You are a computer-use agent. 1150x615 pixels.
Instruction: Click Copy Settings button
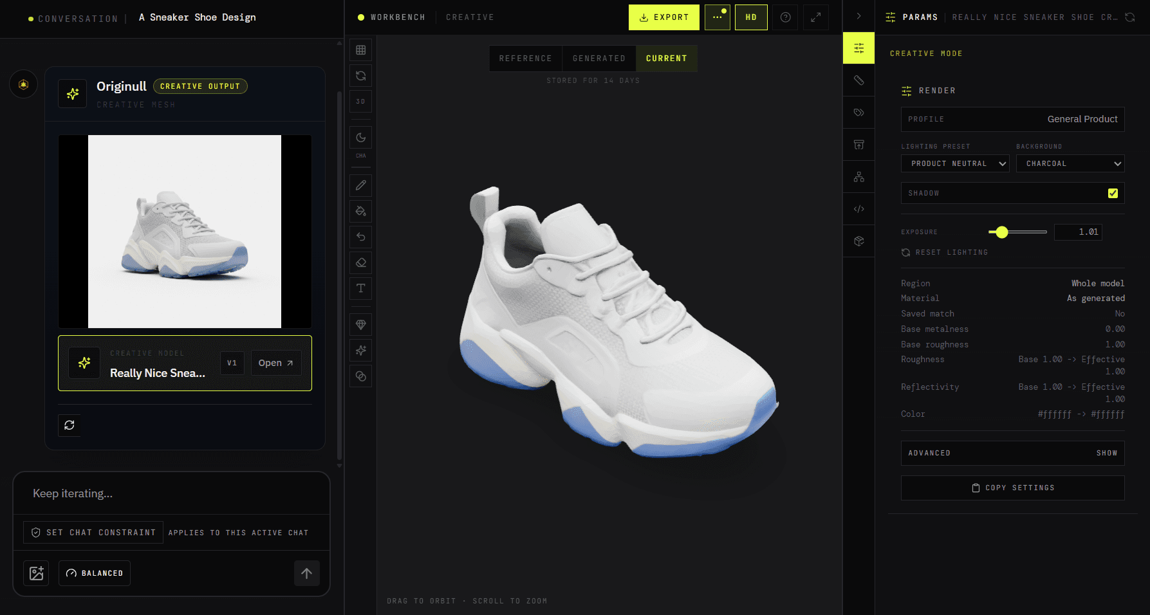pos(1013,488)
